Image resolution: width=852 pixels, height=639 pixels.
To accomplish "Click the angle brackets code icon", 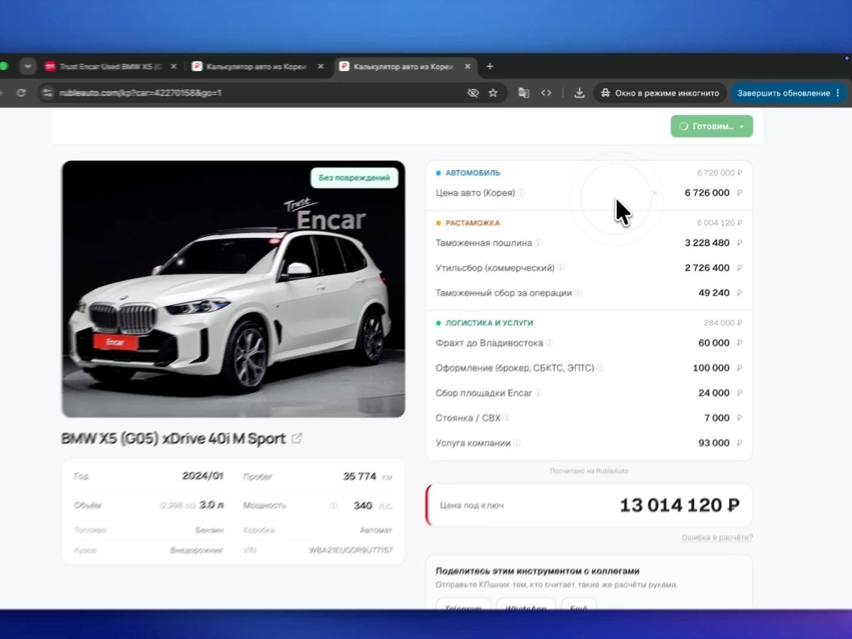I will (x=546, y=93).
